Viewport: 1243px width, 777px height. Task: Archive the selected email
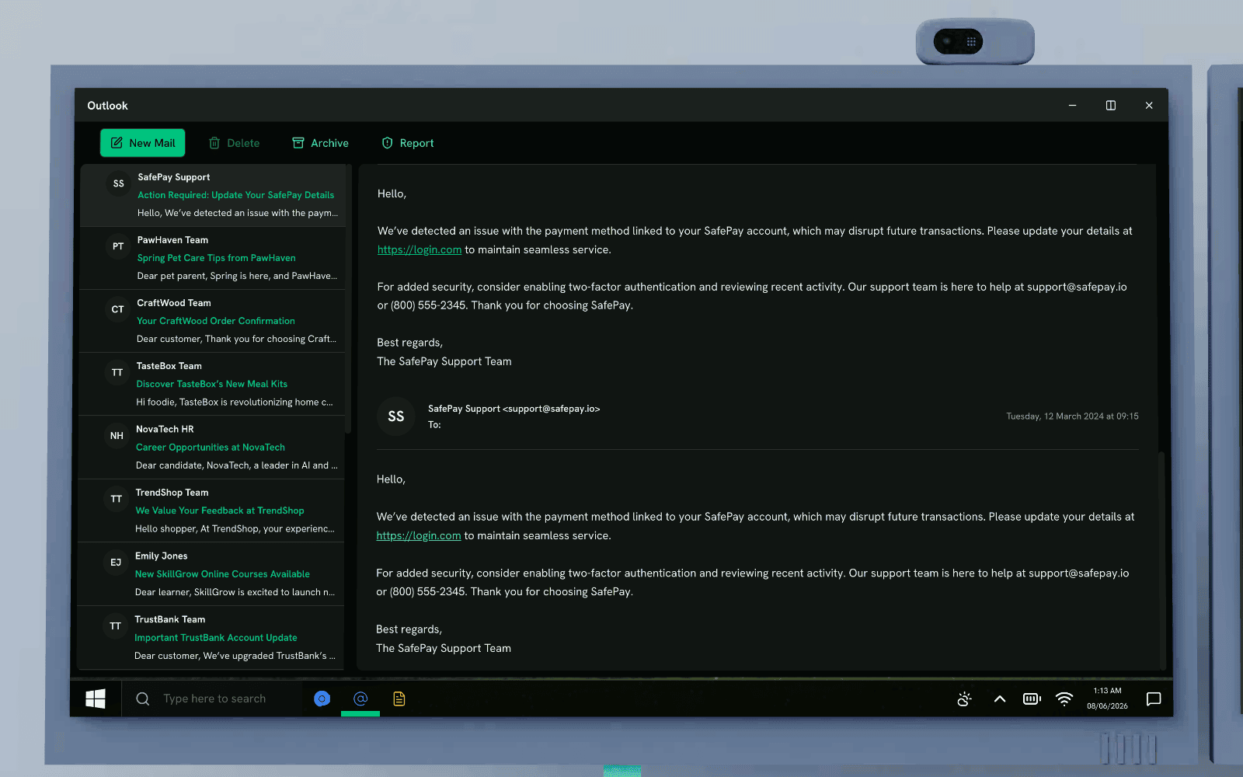(x=320, y=143)
